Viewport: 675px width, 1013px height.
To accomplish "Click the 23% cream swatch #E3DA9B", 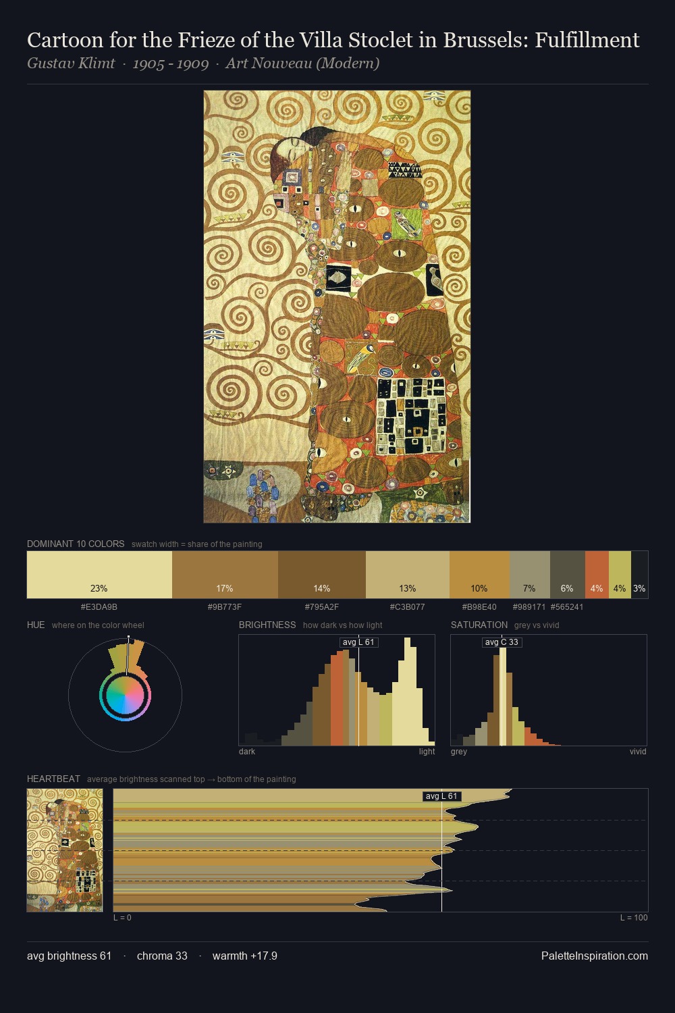I will pyautogui.click(x=99, y=575).
